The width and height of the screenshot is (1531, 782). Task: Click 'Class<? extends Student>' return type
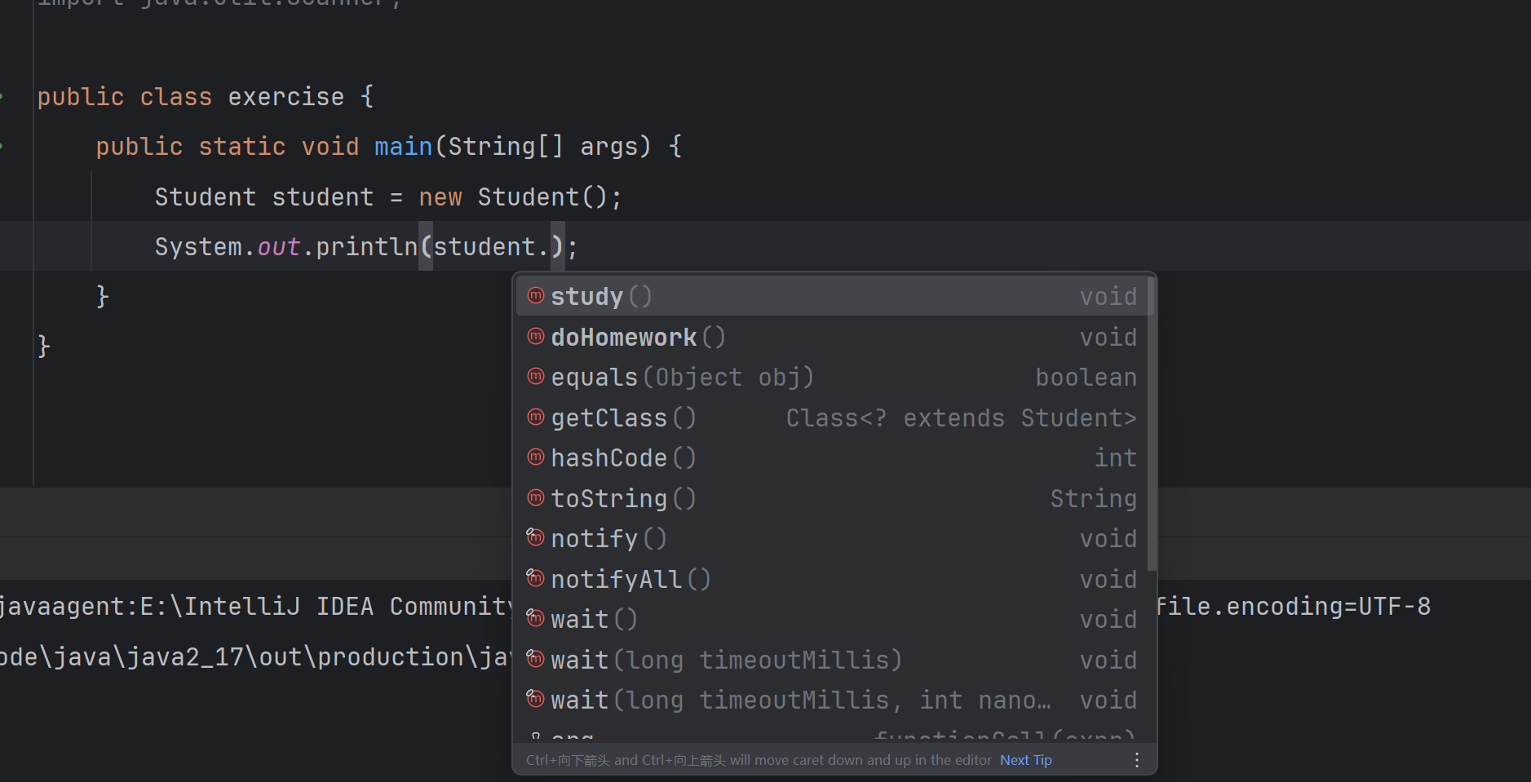(961, 418)
